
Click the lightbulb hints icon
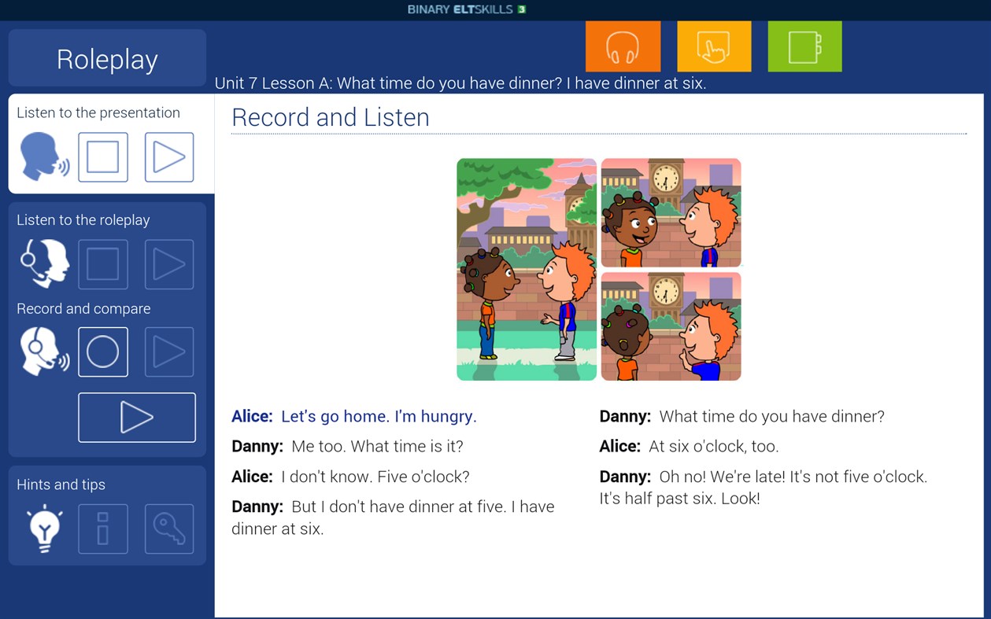[x=43, y=529]
